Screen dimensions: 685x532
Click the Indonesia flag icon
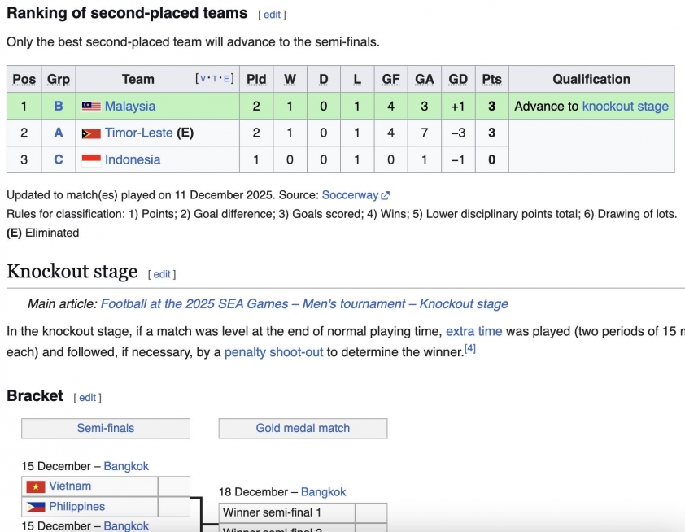pyautogui.click(x=91, y=160)
